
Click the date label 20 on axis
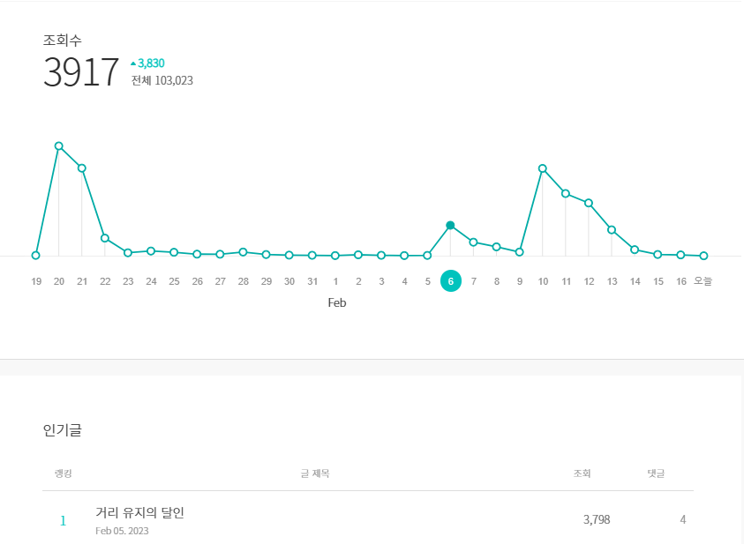(x=59, y=281)
